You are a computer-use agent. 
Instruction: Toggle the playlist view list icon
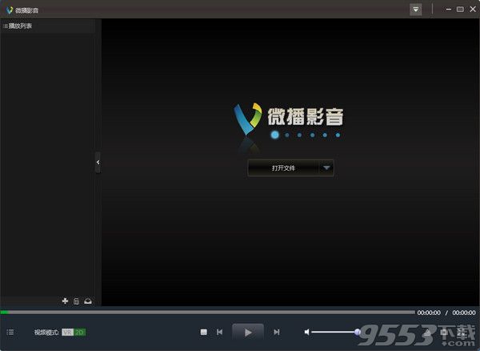[x=10, y=333]
